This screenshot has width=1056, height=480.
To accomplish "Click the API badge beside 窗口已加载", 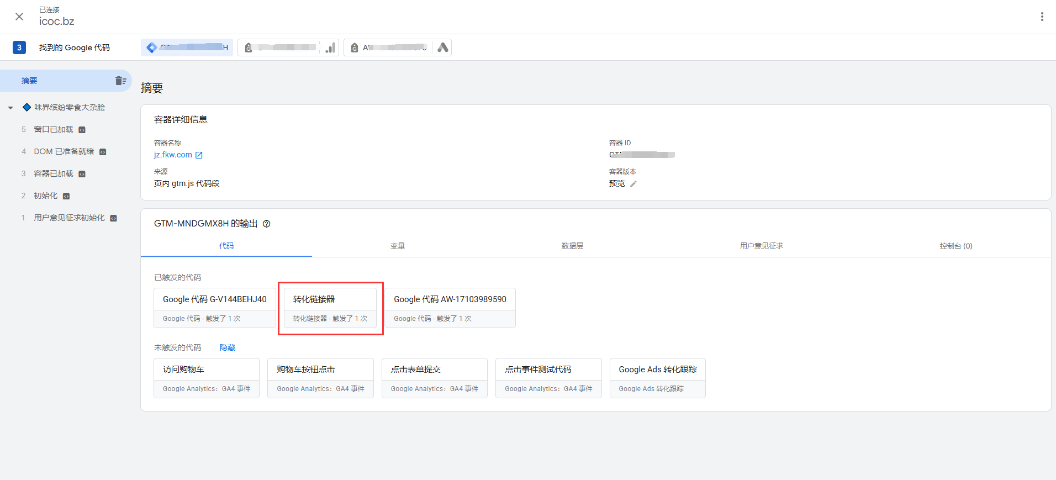I will pos(82,130).
